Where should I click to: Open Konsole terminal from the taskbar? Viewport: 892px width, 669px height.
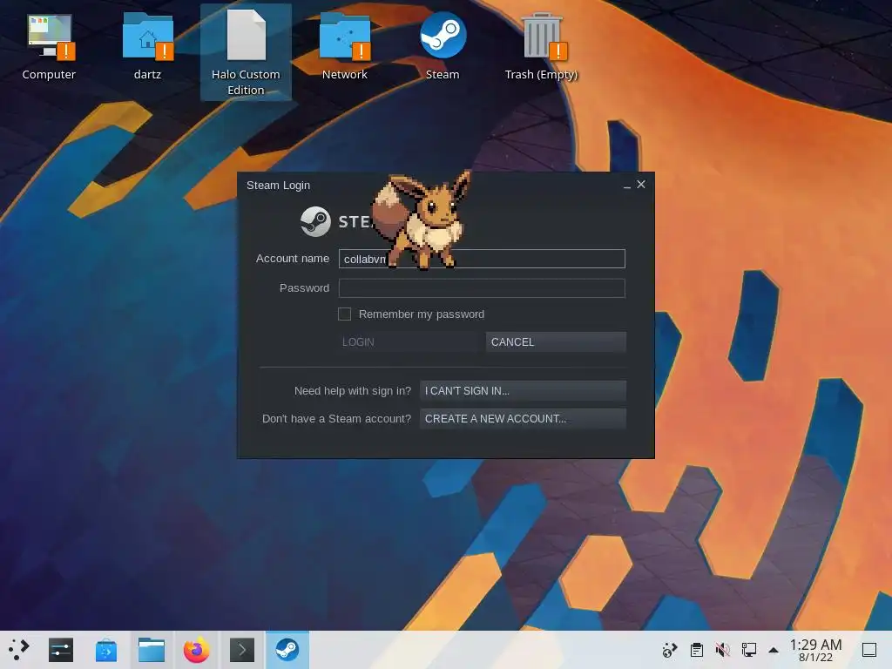click(x=242, y=650)
